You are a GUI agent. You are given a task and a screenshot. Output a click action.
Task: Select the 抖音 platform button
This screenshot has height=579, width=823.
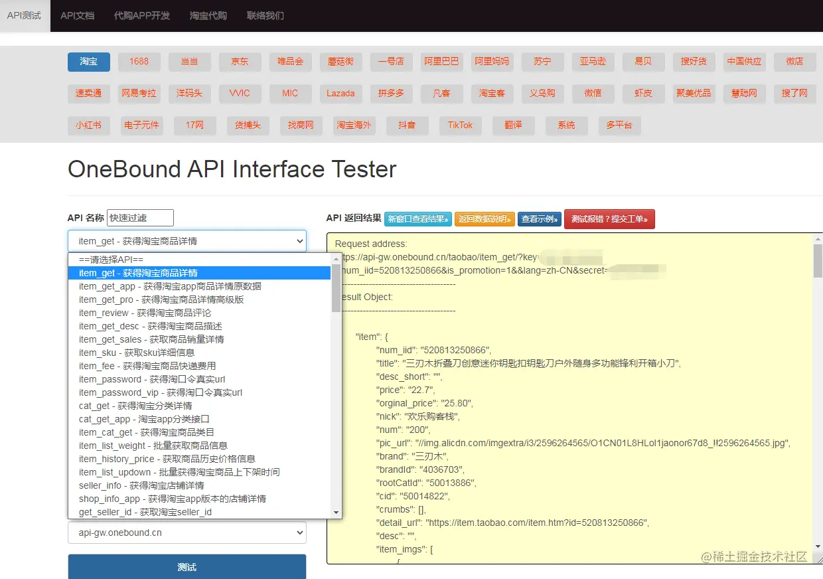pos(408,125)
